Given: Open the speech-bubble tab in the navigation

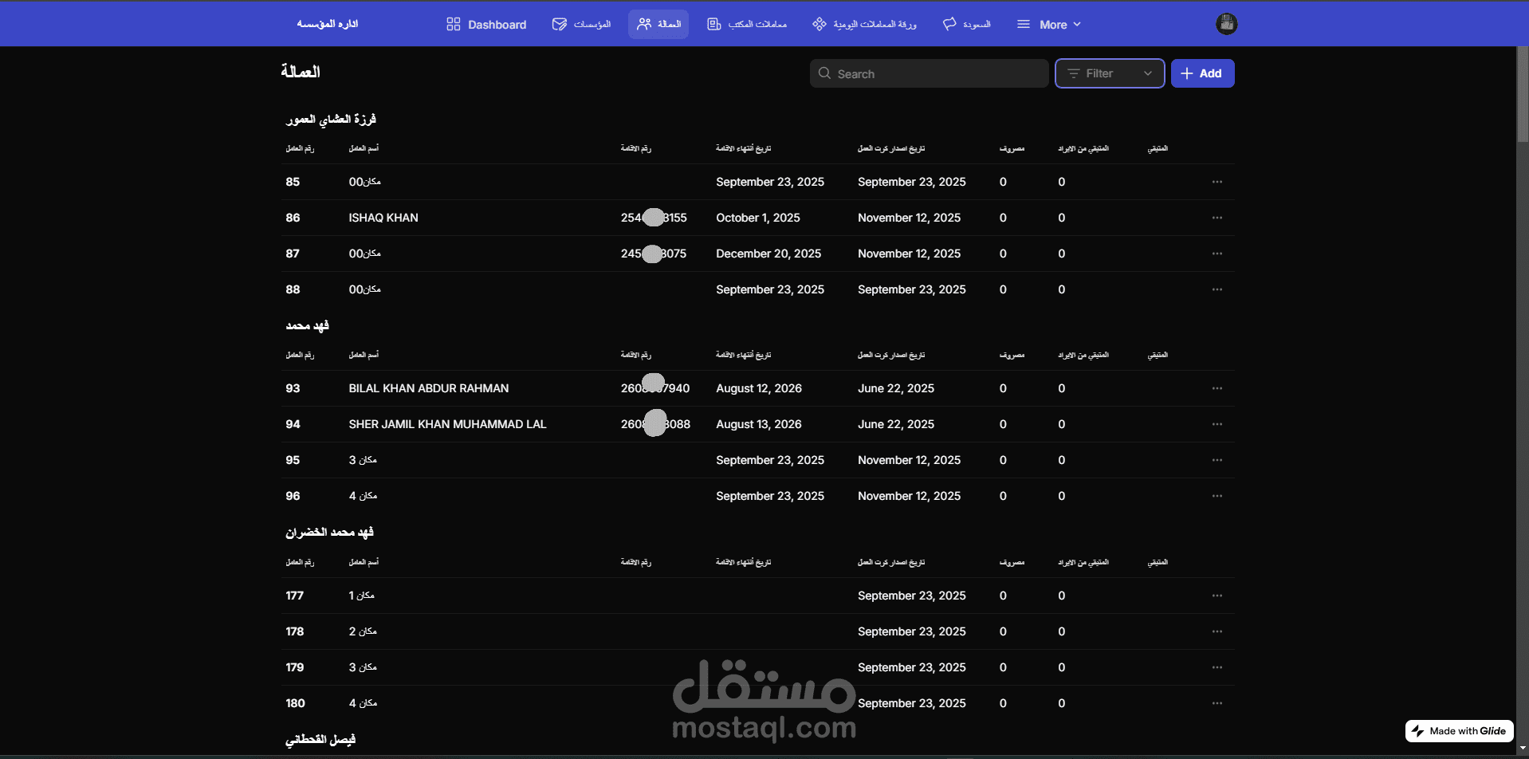Looking at the screenshot, I should tap(966, 25).
